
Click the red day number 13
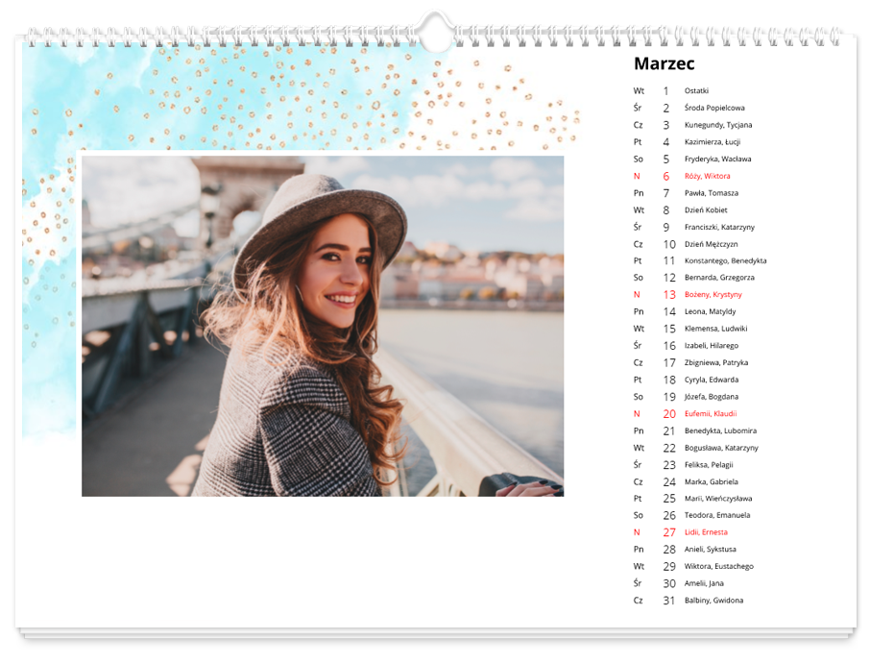click(669, 295)
